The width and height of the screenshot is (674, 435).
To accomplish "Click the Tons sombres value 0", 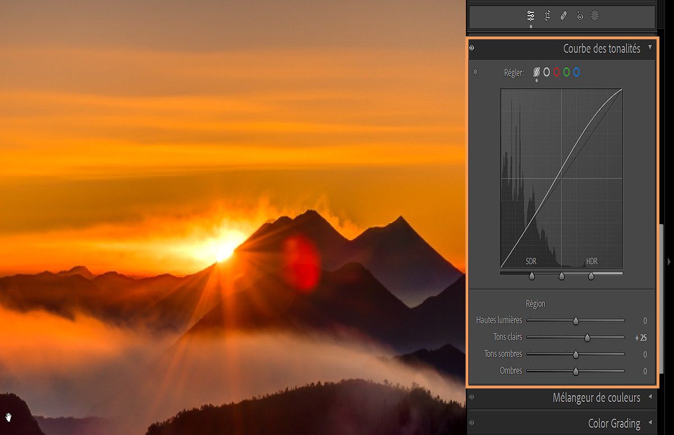I will pyautogui.click(x=645, y=355).
